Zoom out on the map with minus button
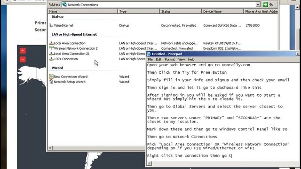 (23, 60)
